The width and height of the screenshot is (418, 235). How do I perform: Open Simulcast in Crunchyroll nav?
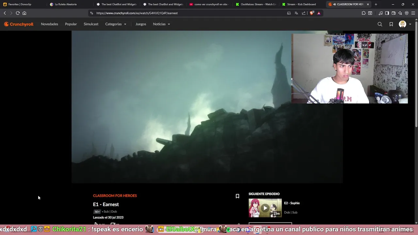(x=91, y=24)
